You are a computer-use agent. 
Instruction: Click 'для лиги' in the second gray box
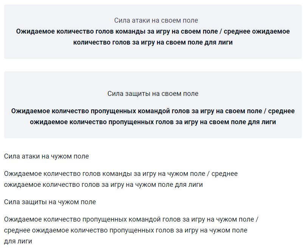262,122
